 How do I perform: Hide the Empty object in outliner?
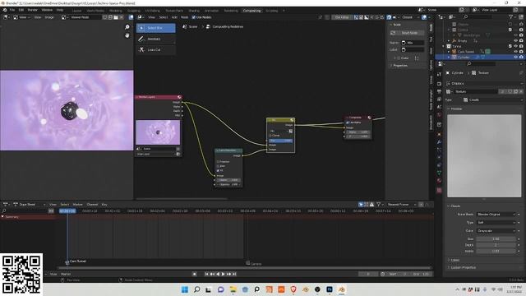click(515, 40)
